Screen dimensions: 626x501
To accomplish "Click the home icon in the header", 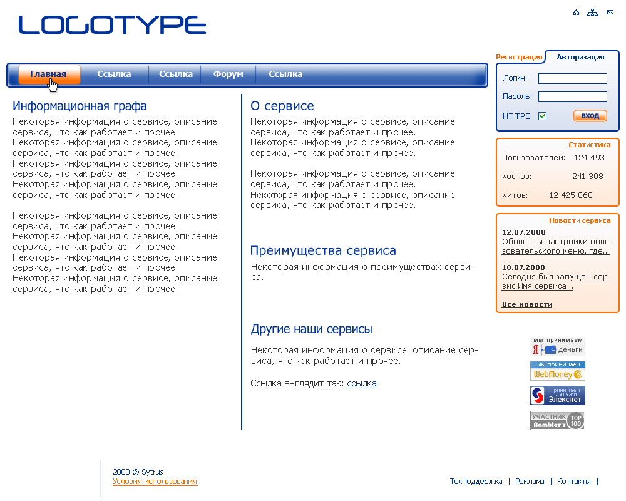I will point(576,13).
